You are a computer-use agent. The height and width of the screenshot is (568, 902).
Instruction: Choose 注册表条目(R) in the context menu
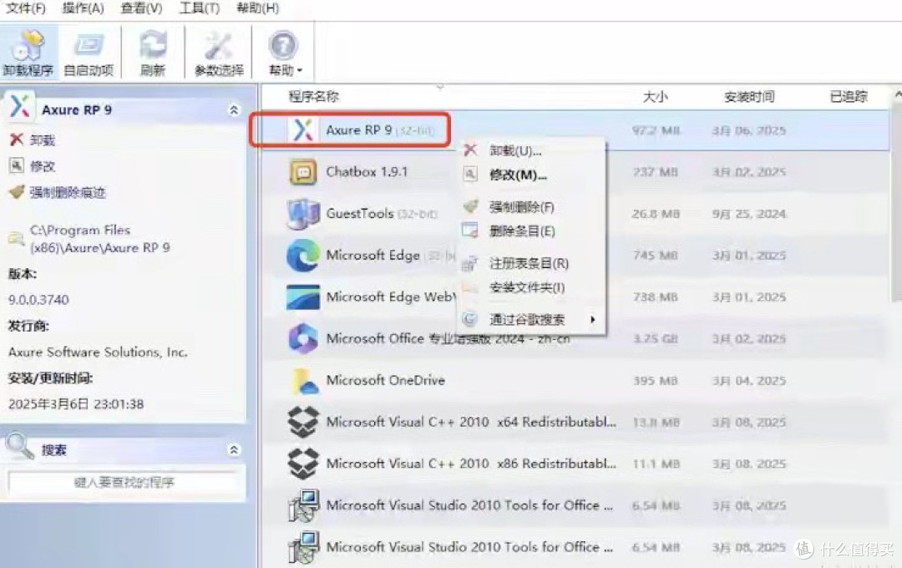[x=529, y=264]
